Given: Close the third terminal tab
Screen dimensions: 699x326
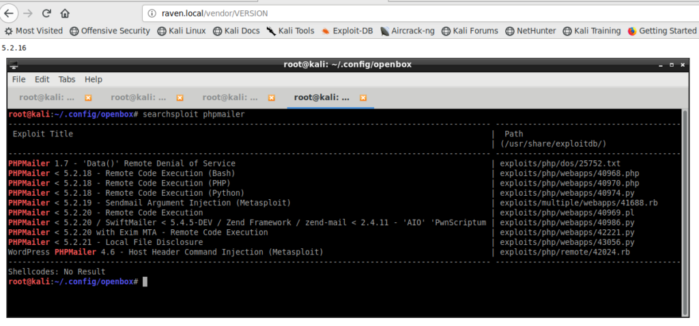Looking at the screenshot, I should (272, 98).
